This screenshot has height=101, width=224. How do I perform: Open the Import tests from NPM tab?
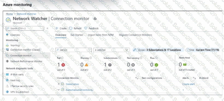point(101,35)
